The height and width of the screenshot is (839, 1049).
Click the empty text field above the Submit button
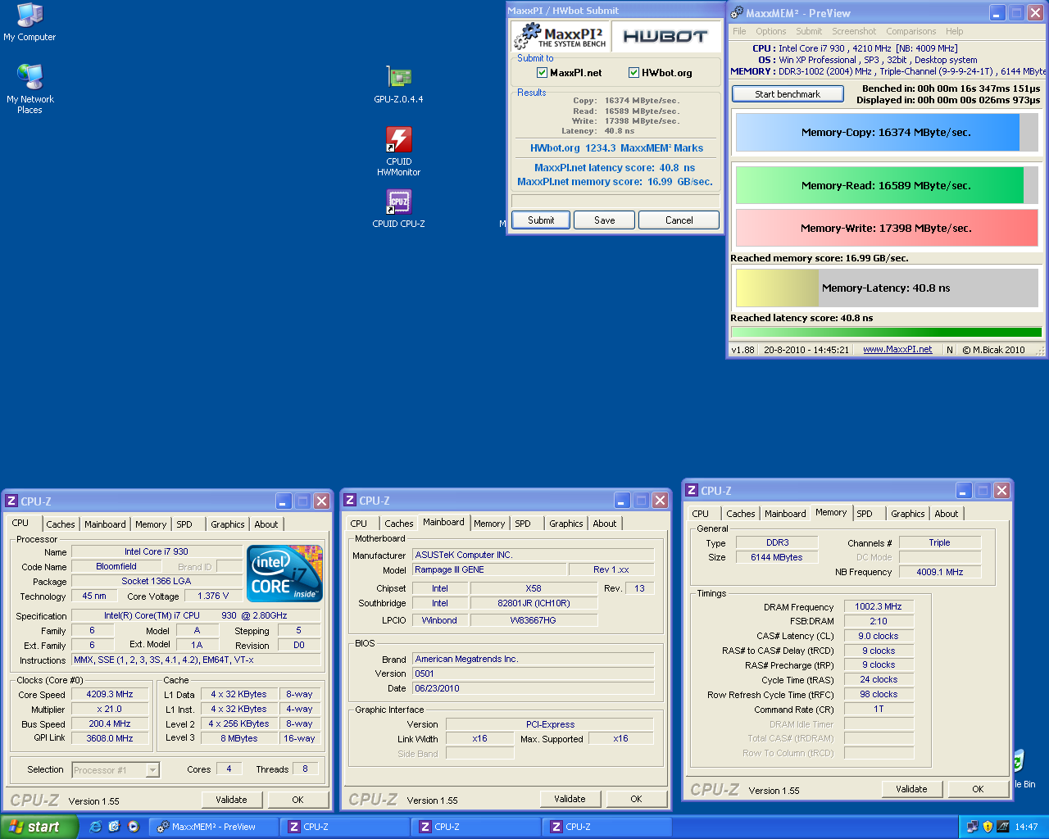coord(615,201)
